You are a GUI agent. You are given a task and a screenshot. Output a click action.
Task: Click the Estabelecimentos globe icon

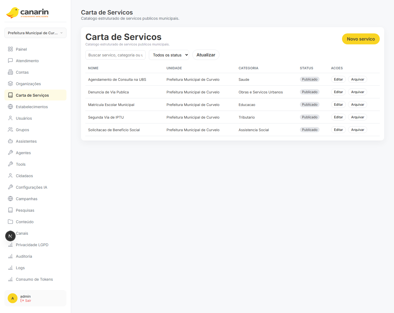pos(10,107)
